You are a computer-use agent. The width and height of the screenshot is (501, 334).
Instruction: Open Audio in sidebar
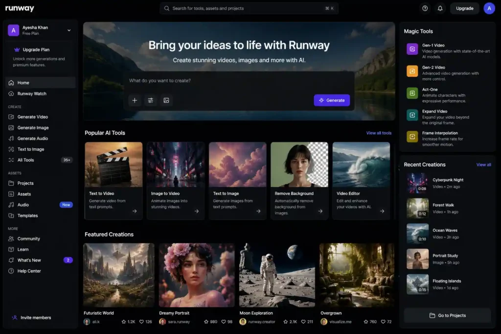pos(41,205)
